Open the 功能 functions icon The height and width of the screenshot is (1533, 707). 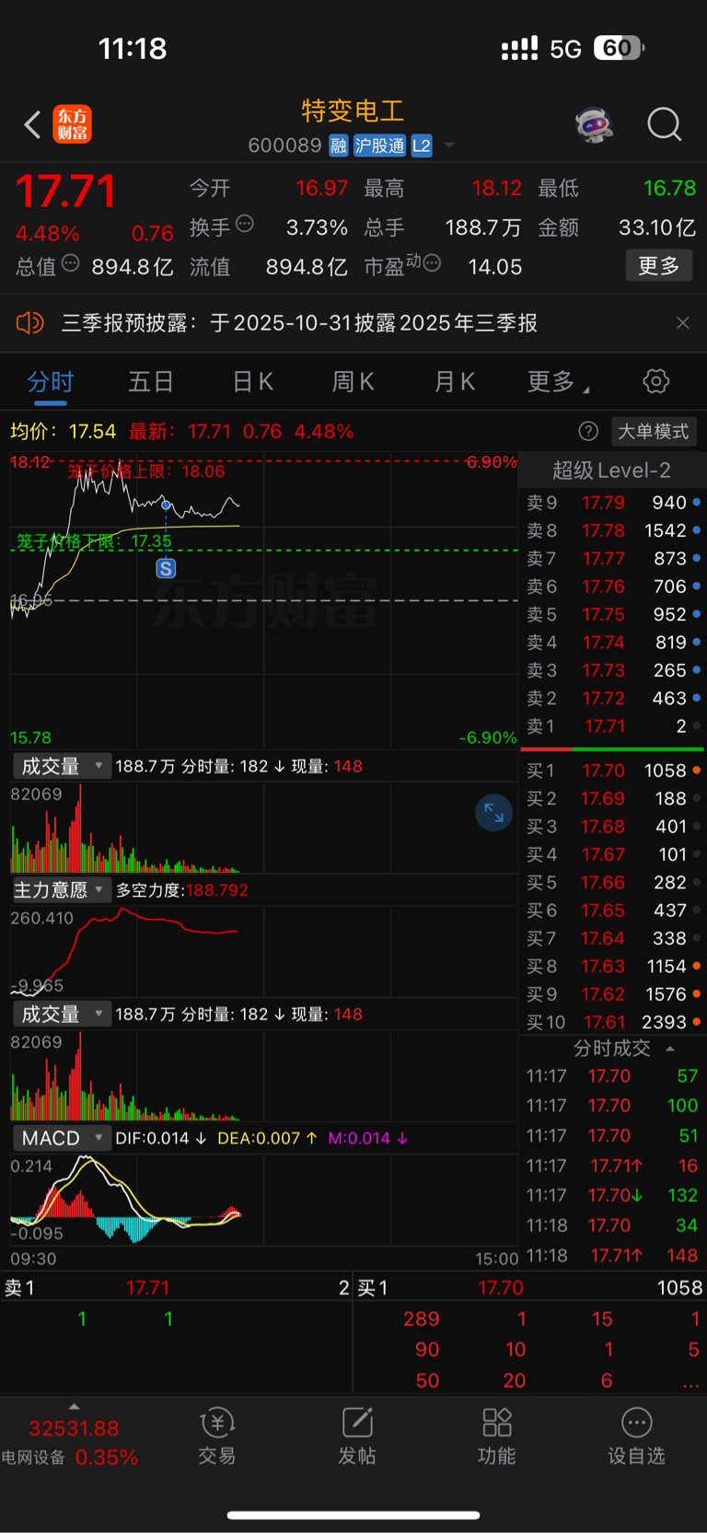(497, 1435)
